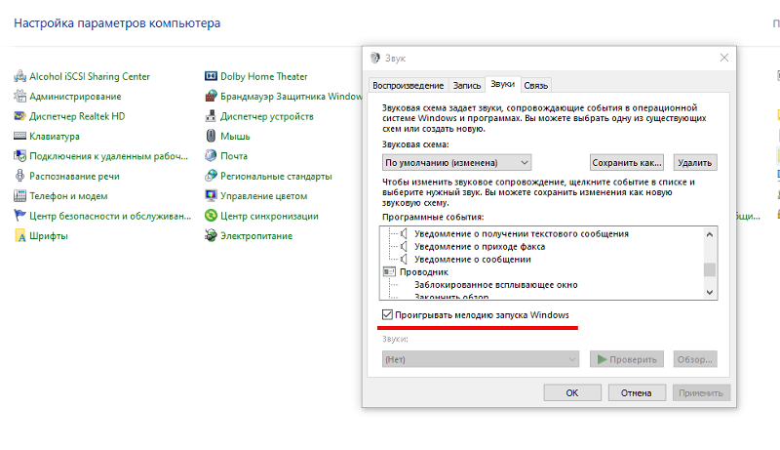The width and height of the screenshot is (780, 450).
Task: Open the Клавиатура settings link
Action: point(55,136)
